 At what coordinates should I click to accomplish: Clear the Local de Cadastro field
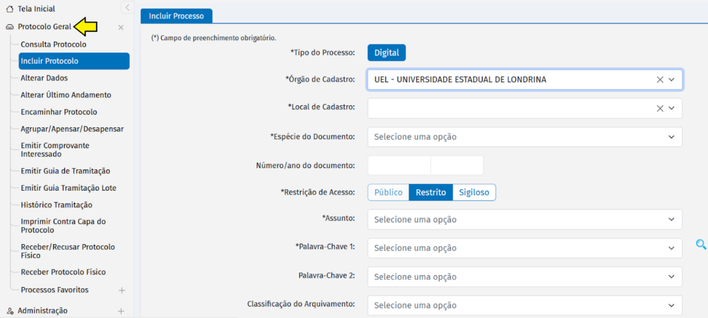[660, 109]
